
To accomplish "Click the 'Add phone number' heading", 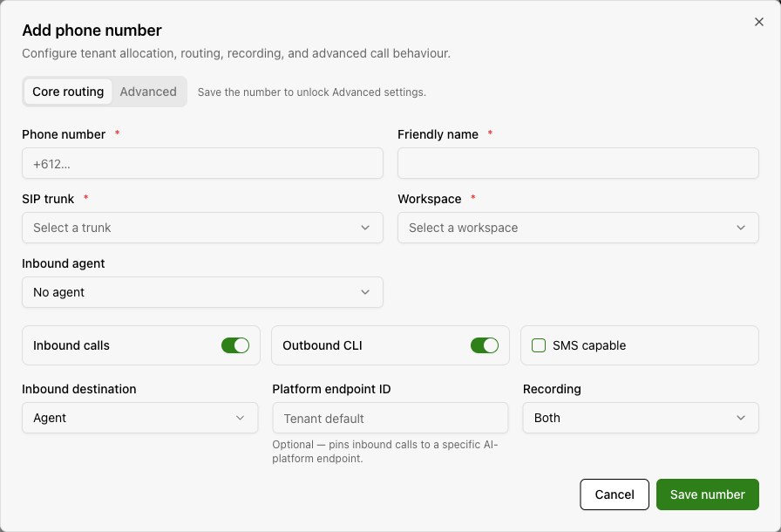I will click(x=92, y=31).
